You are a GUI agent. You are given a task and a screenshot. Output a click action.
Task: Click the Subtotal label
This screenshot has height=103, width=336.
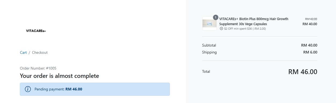(x=209, y=45)
